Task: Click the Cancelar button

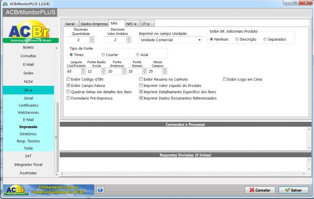Action: [260, 190]
